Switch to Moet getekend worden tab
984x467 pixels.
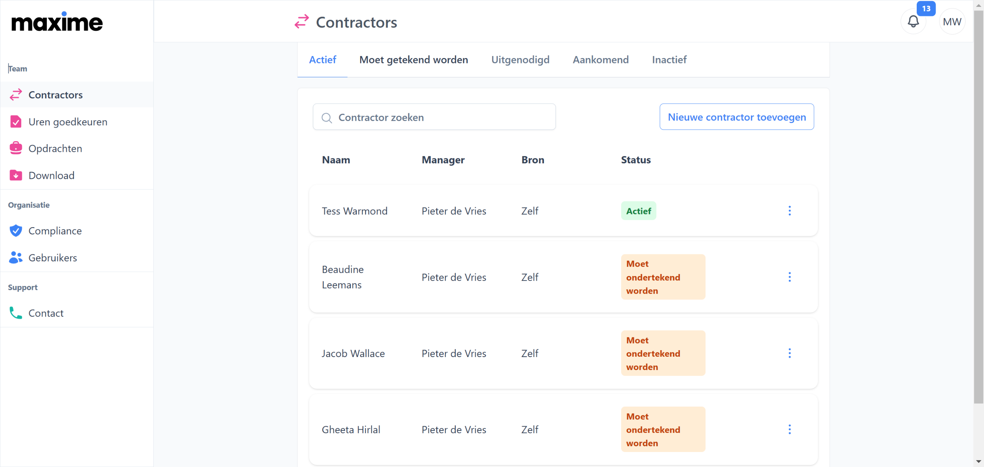(414, 60)
